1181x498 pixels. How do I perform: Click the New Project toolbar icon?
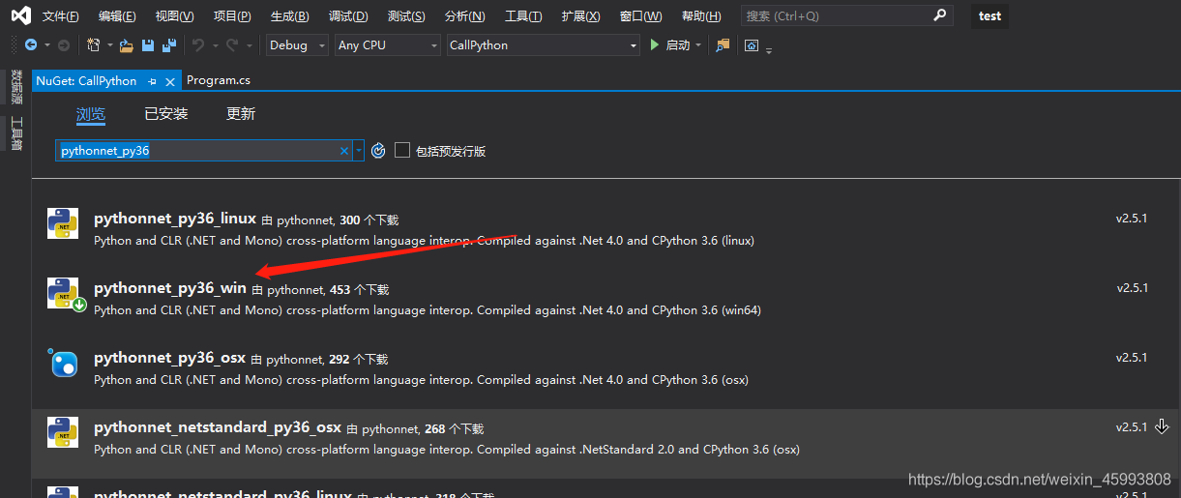(94, 44)
